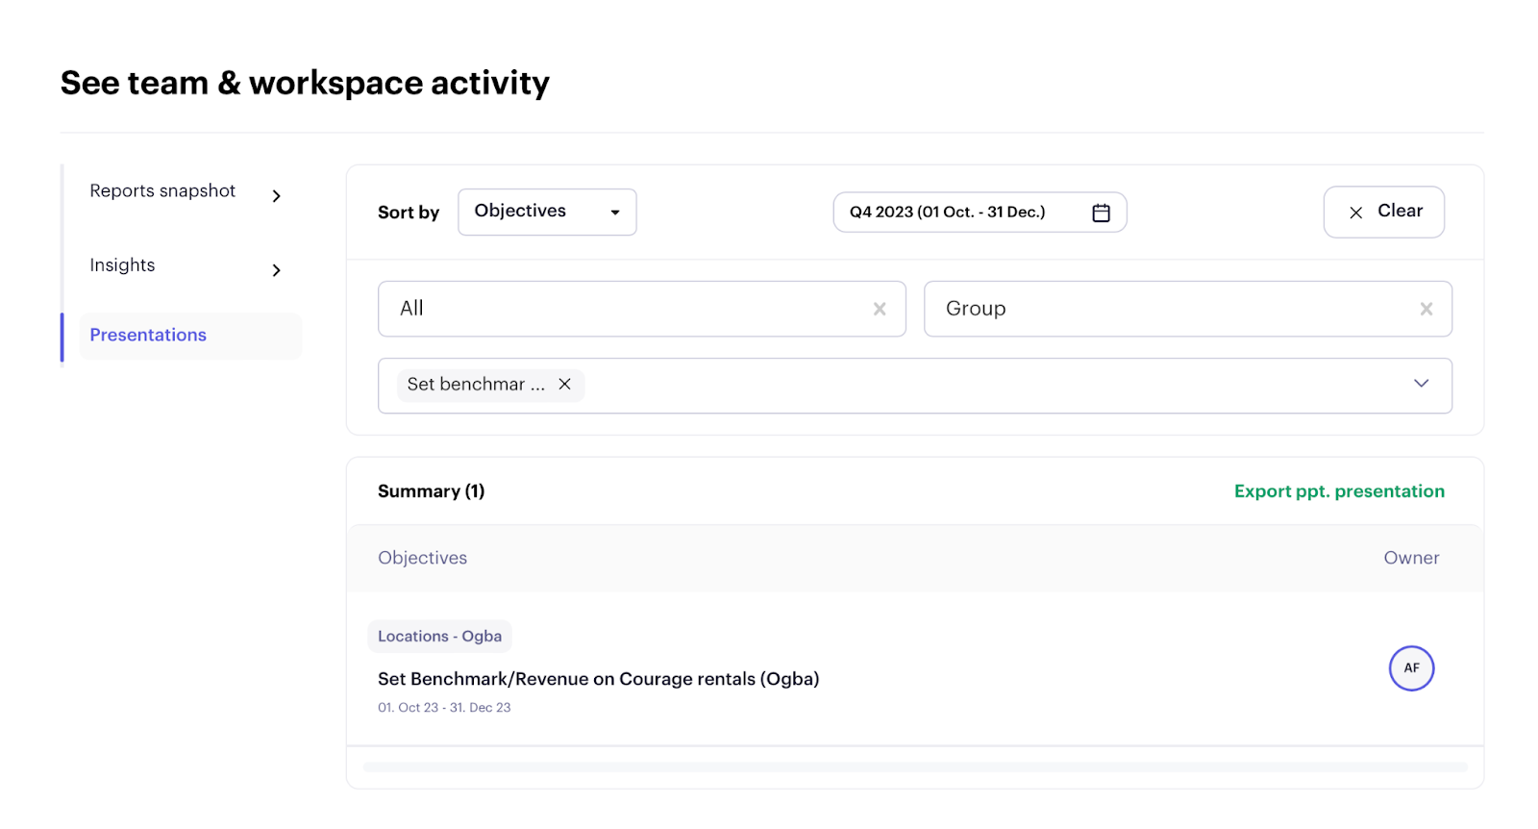Open the Q4 2023 date range picker
Image resolution: width=1538 pixels, height=829 pixels.
coord(980,213)
